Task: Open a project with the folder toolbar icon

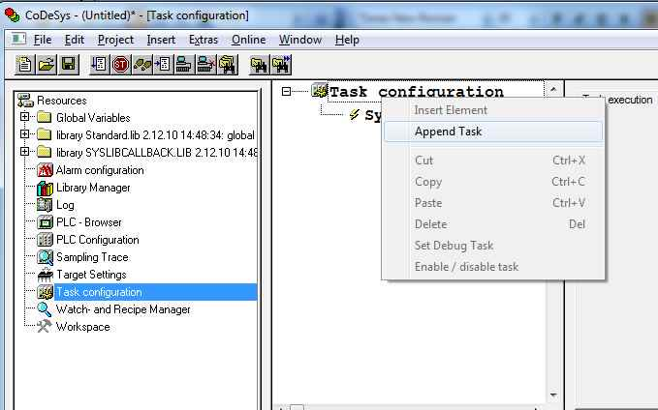Action: click(47, 65)
